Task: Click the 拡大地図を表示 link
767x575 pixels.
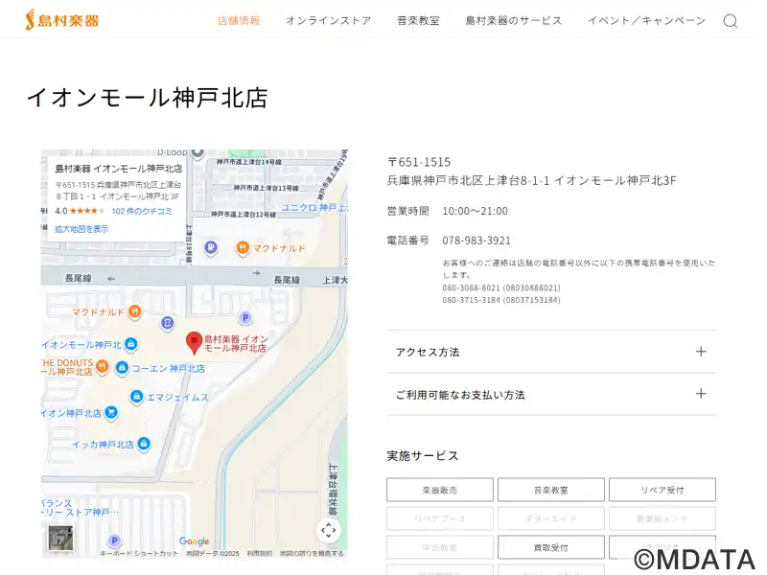Action: [81, 229]
